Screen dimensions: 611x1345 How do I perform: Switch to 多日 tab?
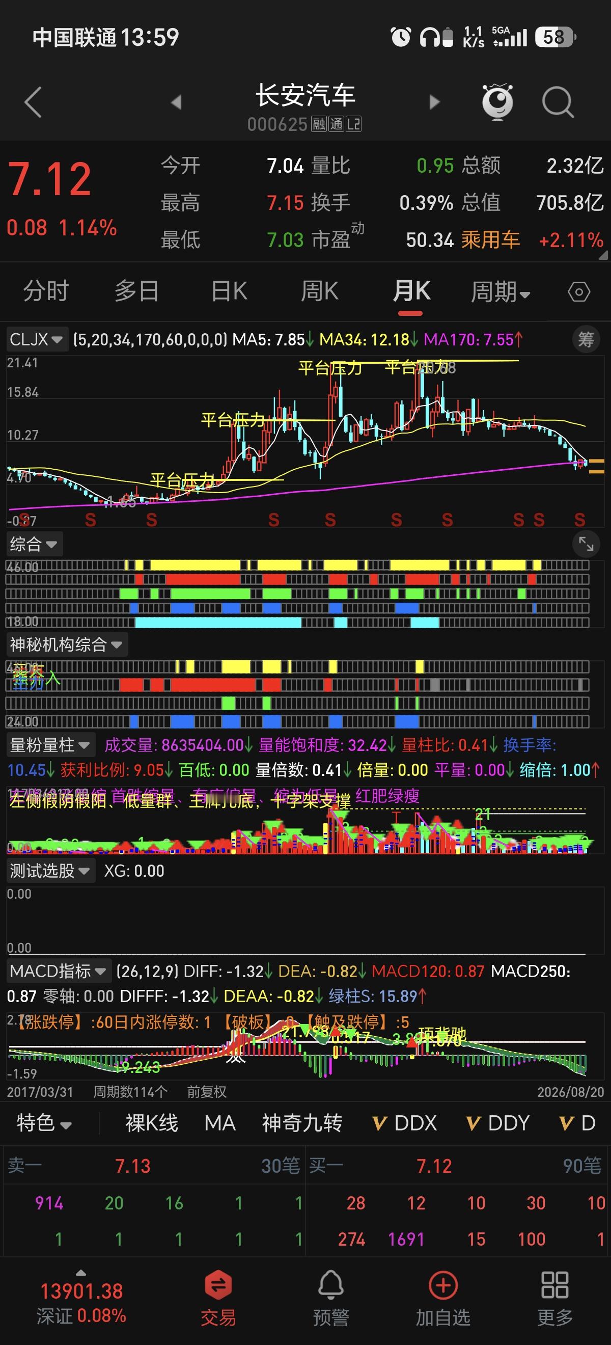coord(136,291)
